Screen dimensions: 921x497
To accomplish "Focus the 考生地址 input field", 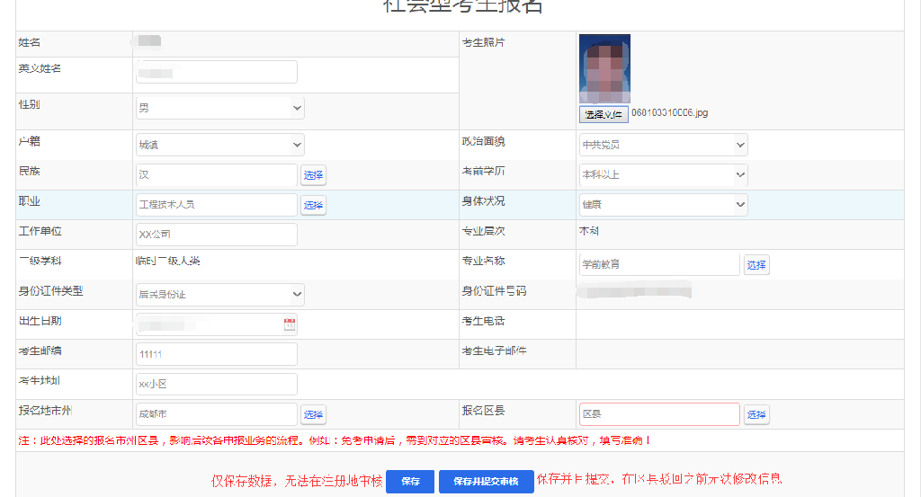I will tap(216, 384).
